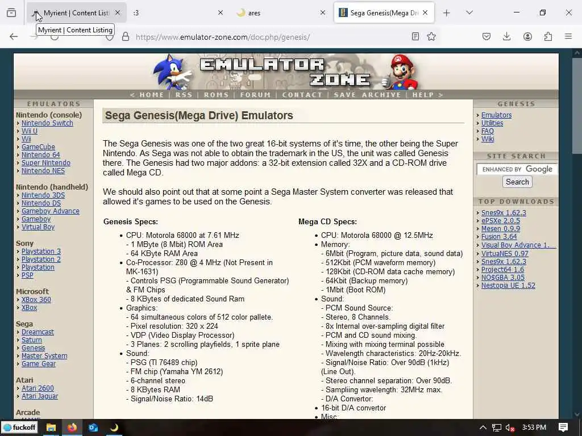Bookmark this page with the star icon
The image size is (582, 436).
tap(431, 36)
